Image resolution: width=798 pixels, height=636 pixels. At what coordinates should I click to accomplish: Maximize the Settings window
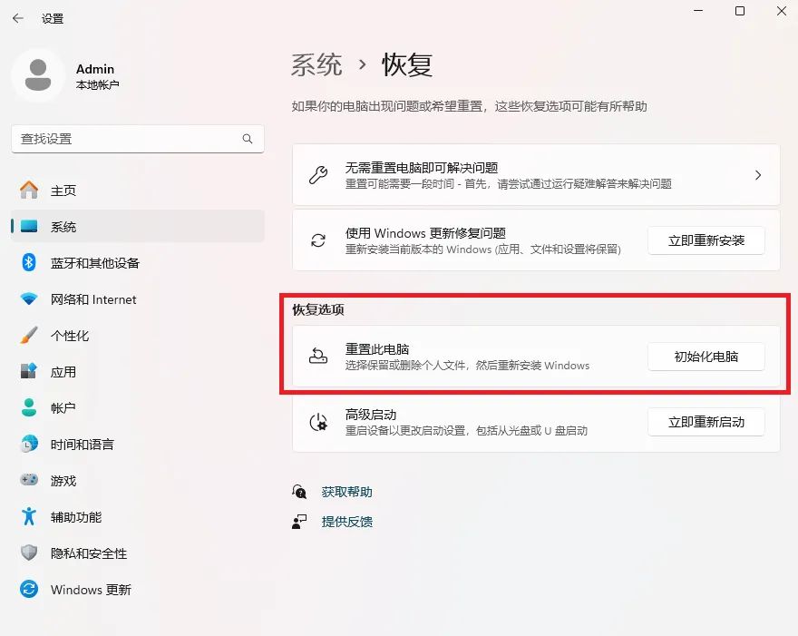[740, 11]
